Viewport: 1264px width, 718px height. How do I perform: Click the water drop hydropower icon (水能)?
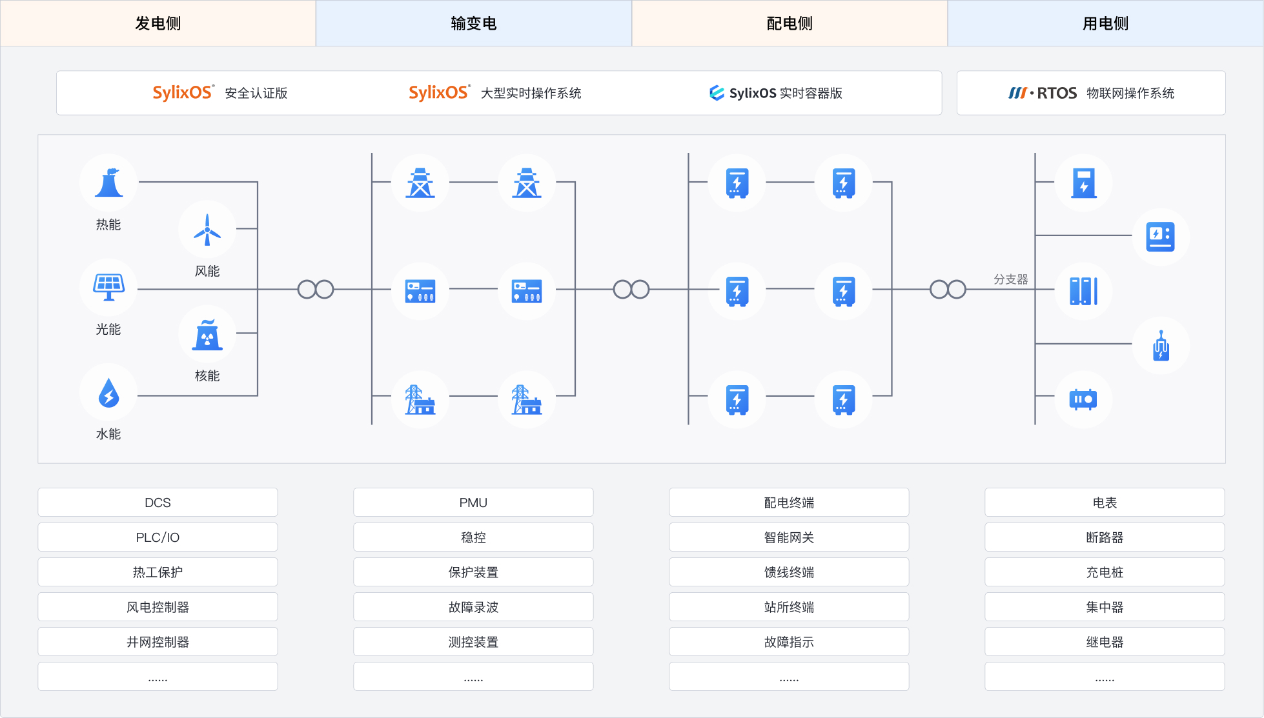108,393
